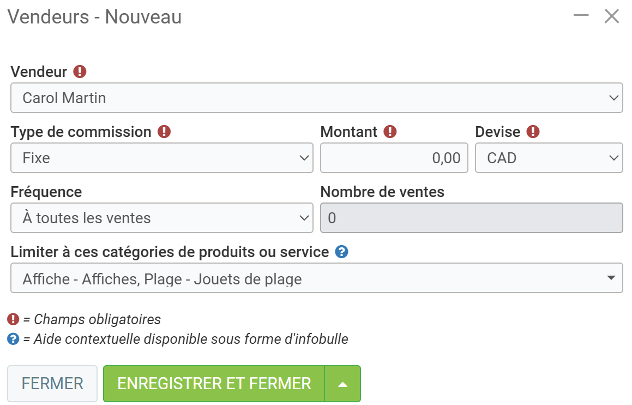Click the blue help icon for category limit
632x405 pixels.
point(342,252)
